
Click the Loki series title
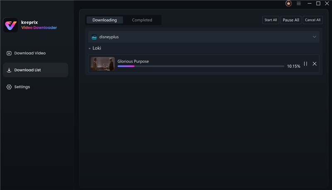coord(97,48)
